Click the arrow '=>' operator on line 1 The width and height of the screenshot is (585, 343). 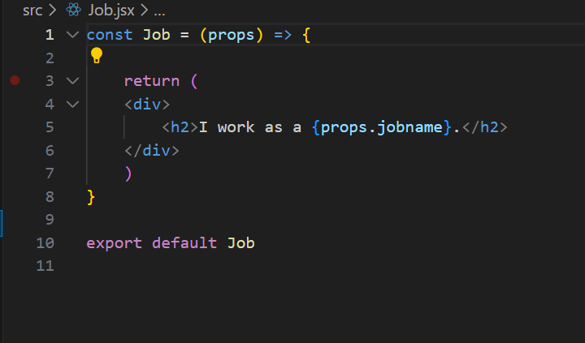pyautogui.click(x=283, y=35)
